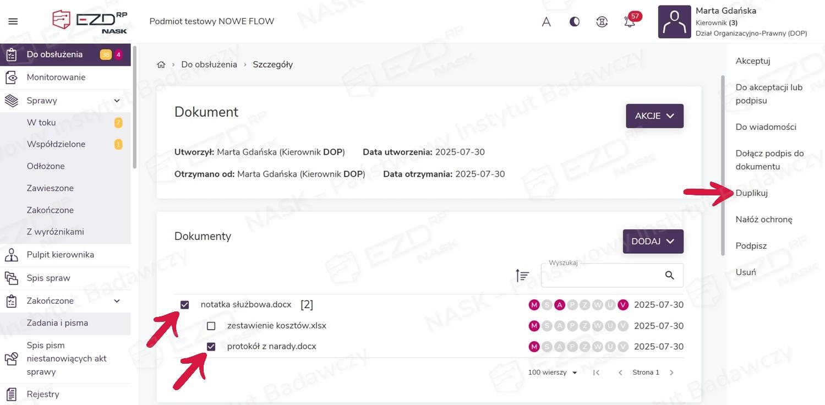Click the search magnifier icon
Screen dimensions: 825x405
pyautogui.click(x=669, y=275)
